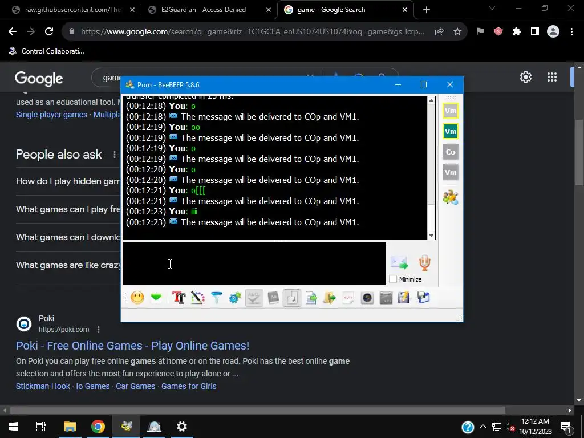Open the People also ask three-dot menu

114,154
